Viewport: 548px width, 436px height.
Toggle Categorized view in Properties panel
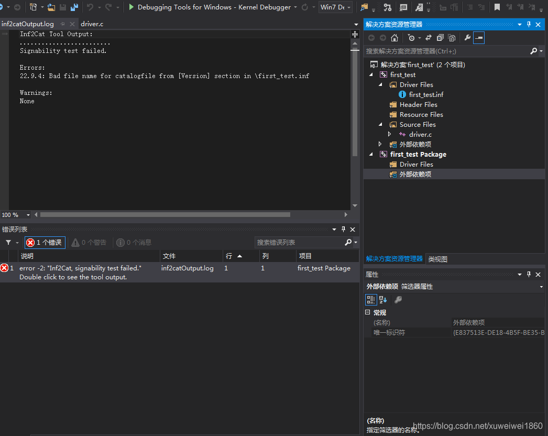click(371, 300)
